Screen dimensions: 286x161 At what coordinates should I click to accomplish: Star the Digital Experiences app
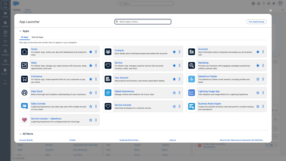(174, 93)
